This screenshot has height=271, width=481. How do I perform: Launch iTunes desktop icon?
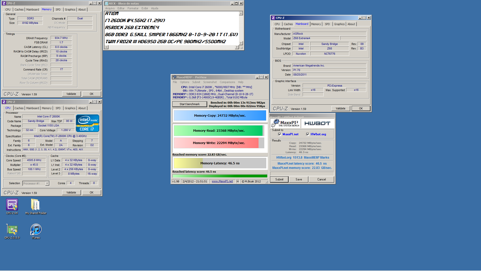point(36,231)
